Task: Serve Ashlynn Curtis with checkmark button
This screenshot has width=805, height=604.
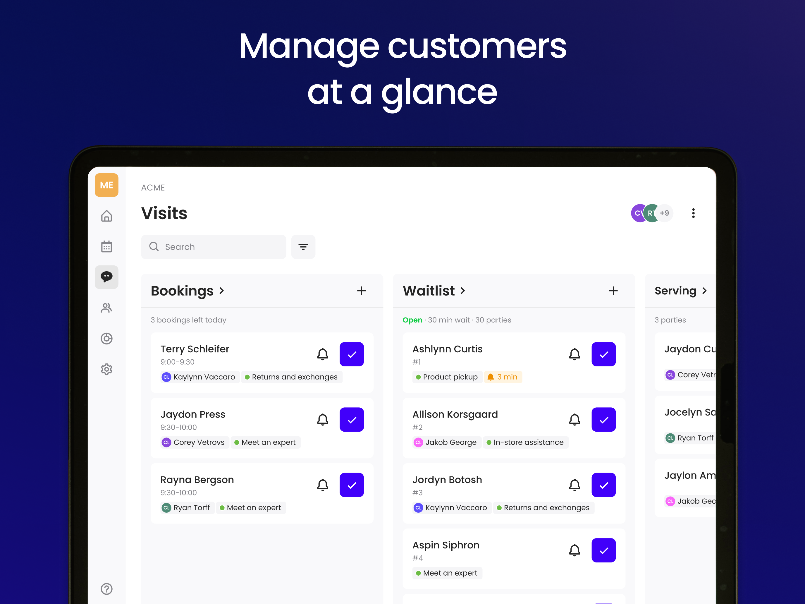Action: [603, 354]
